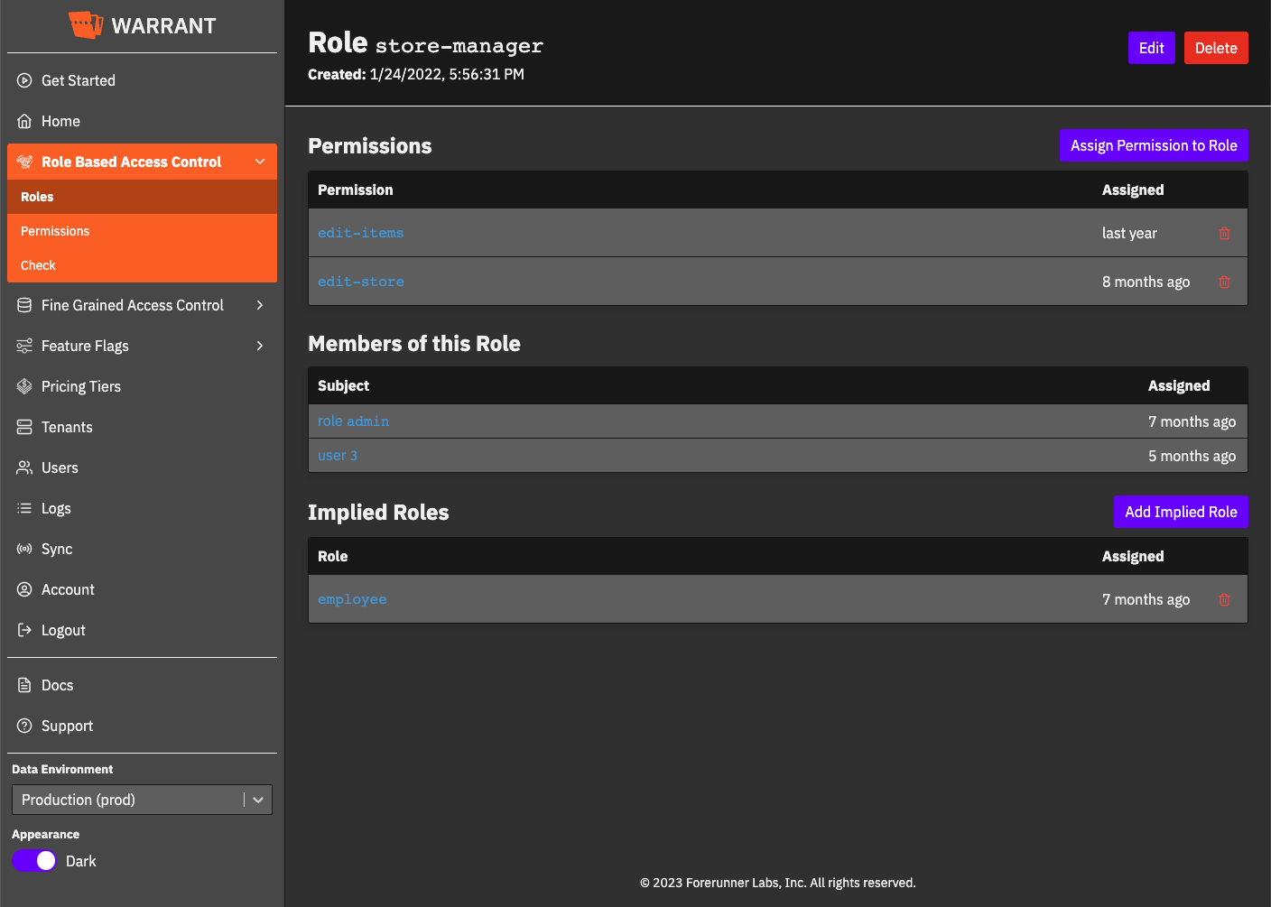Click trash icon for employee implied role
1271x907 pixels.
1224,600
